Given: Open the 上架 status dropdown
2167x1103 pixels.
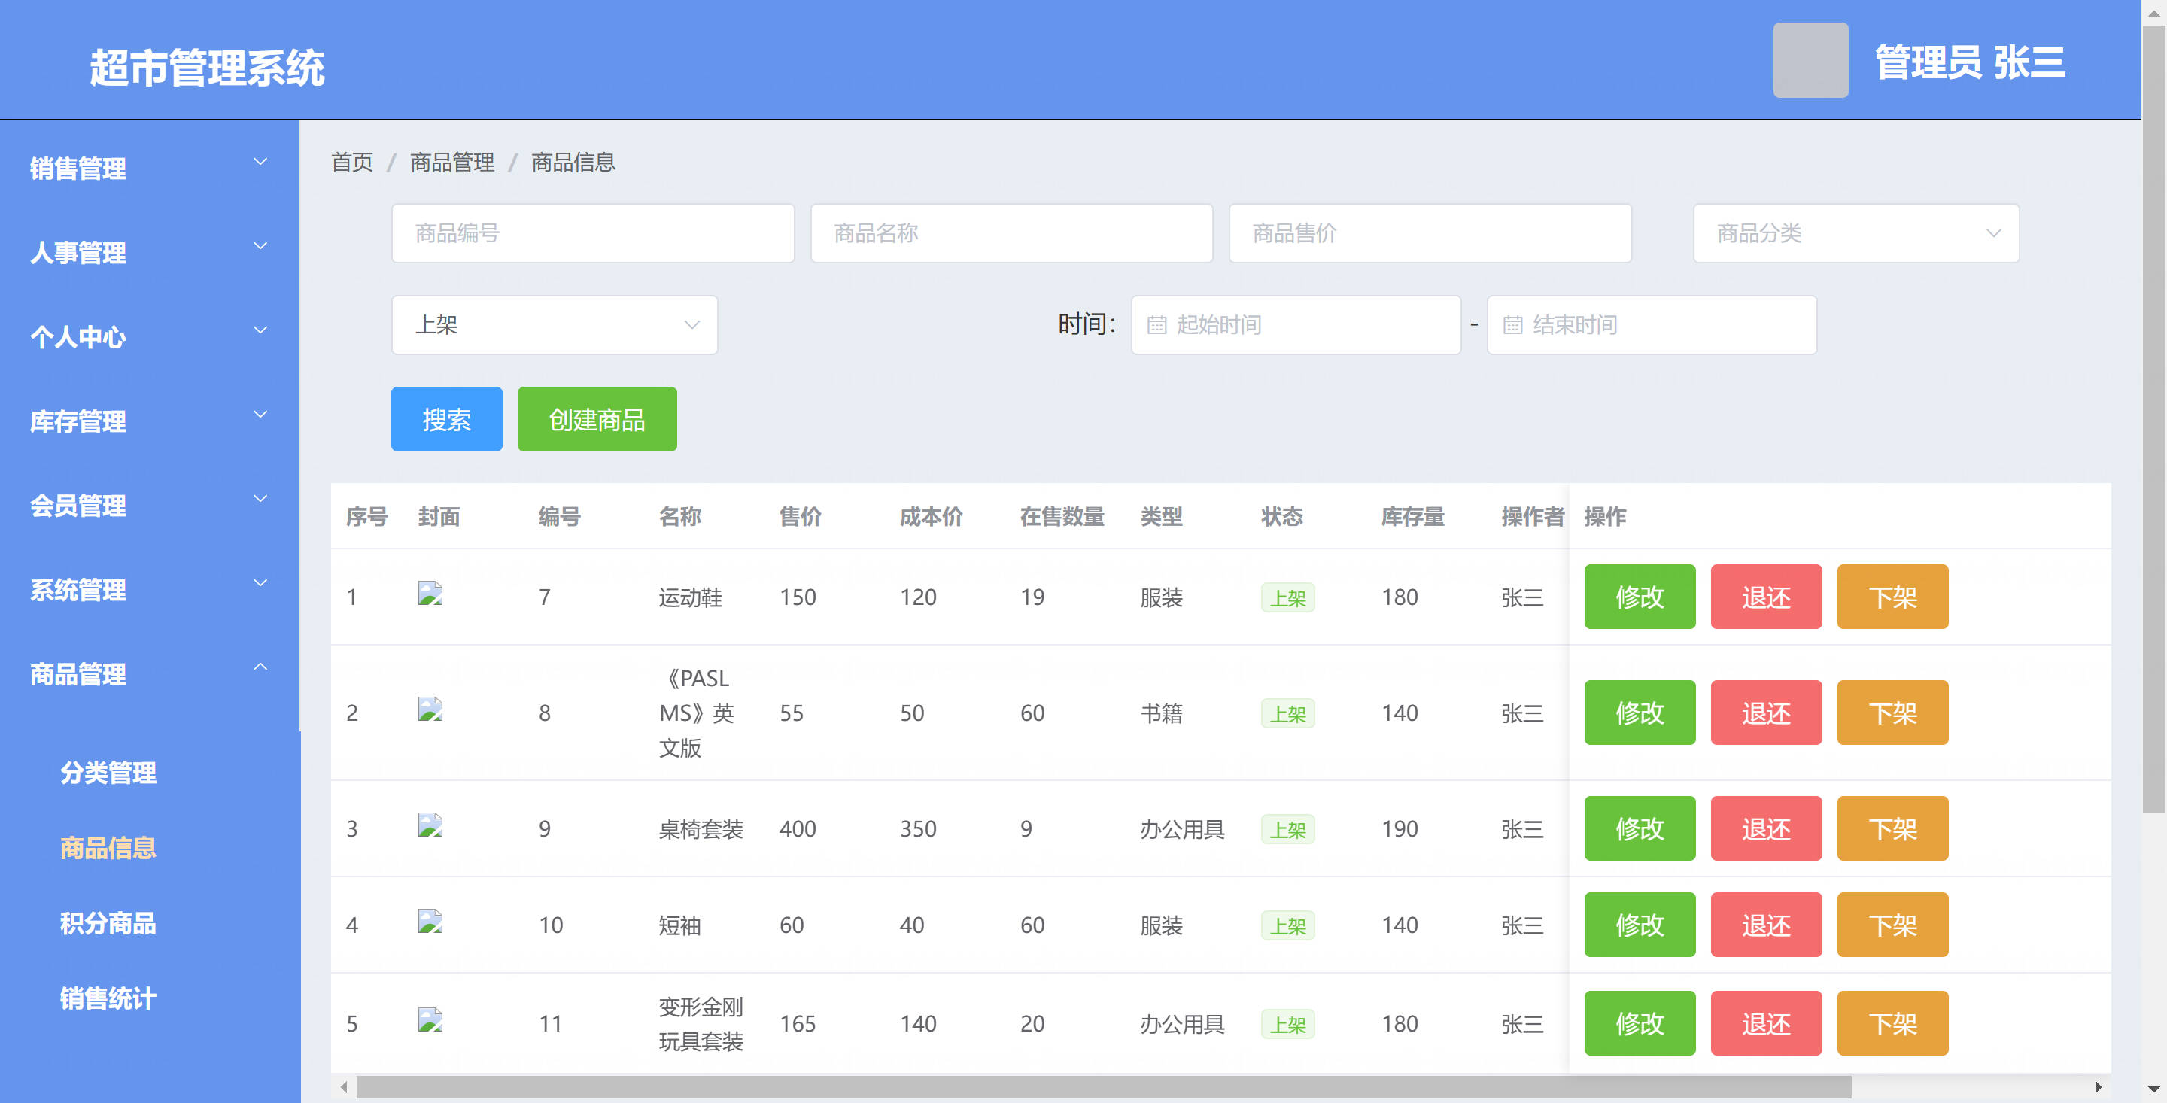Looking at the screenshot, I should pyautogui.click(x=555, y=325).
